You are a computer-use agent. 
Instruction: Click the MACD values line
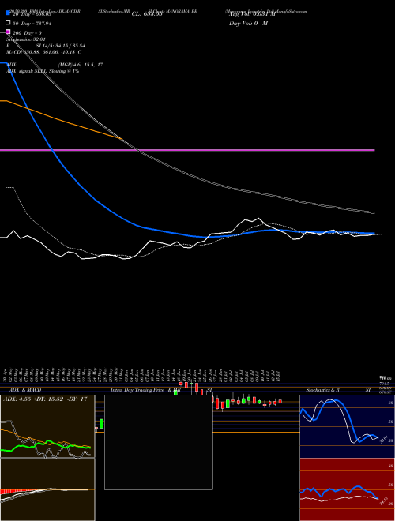[44, 52]
